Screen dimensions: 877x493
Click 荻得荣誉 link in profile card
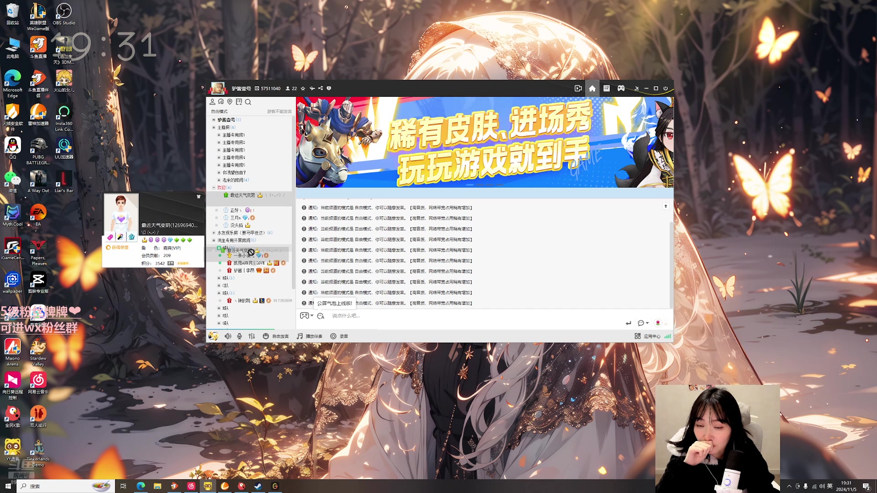118,247
